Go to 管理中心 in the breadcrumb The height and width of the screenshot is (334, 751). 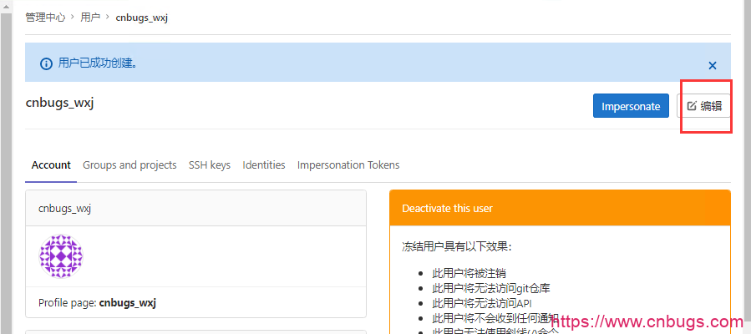click(x=45, y=17)
